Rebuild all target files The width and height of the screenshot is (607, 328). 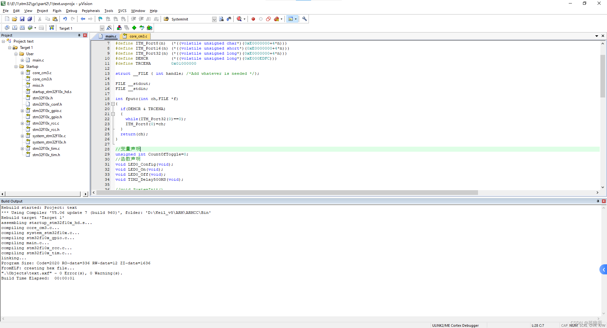(x=22, y=28)
